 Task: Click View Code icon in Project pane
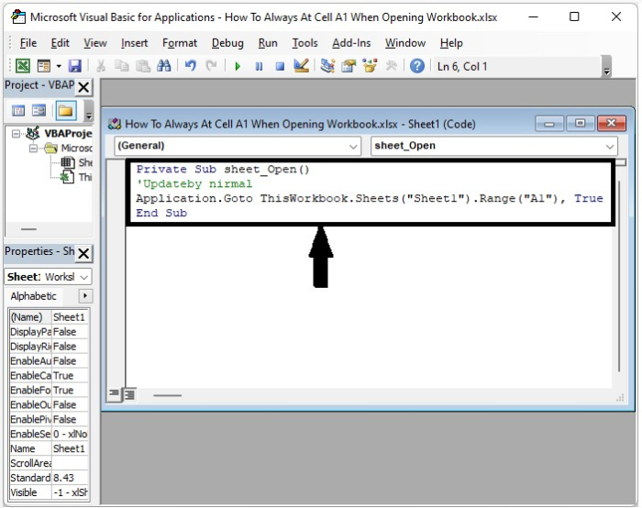coord(18,111)
